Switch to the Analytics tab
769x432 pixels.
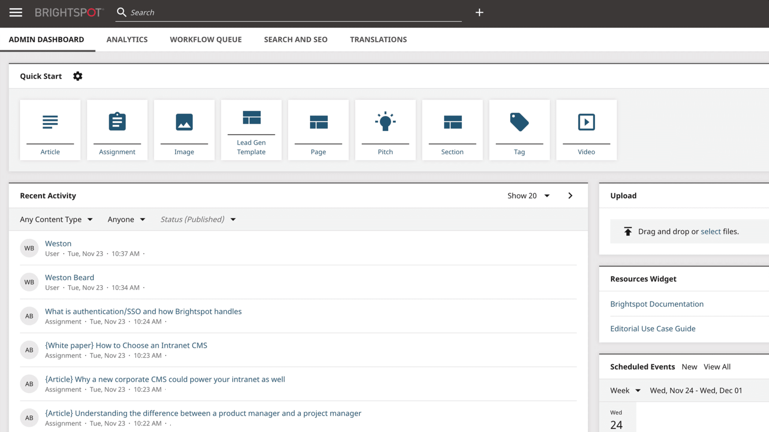tap(127, 40)
